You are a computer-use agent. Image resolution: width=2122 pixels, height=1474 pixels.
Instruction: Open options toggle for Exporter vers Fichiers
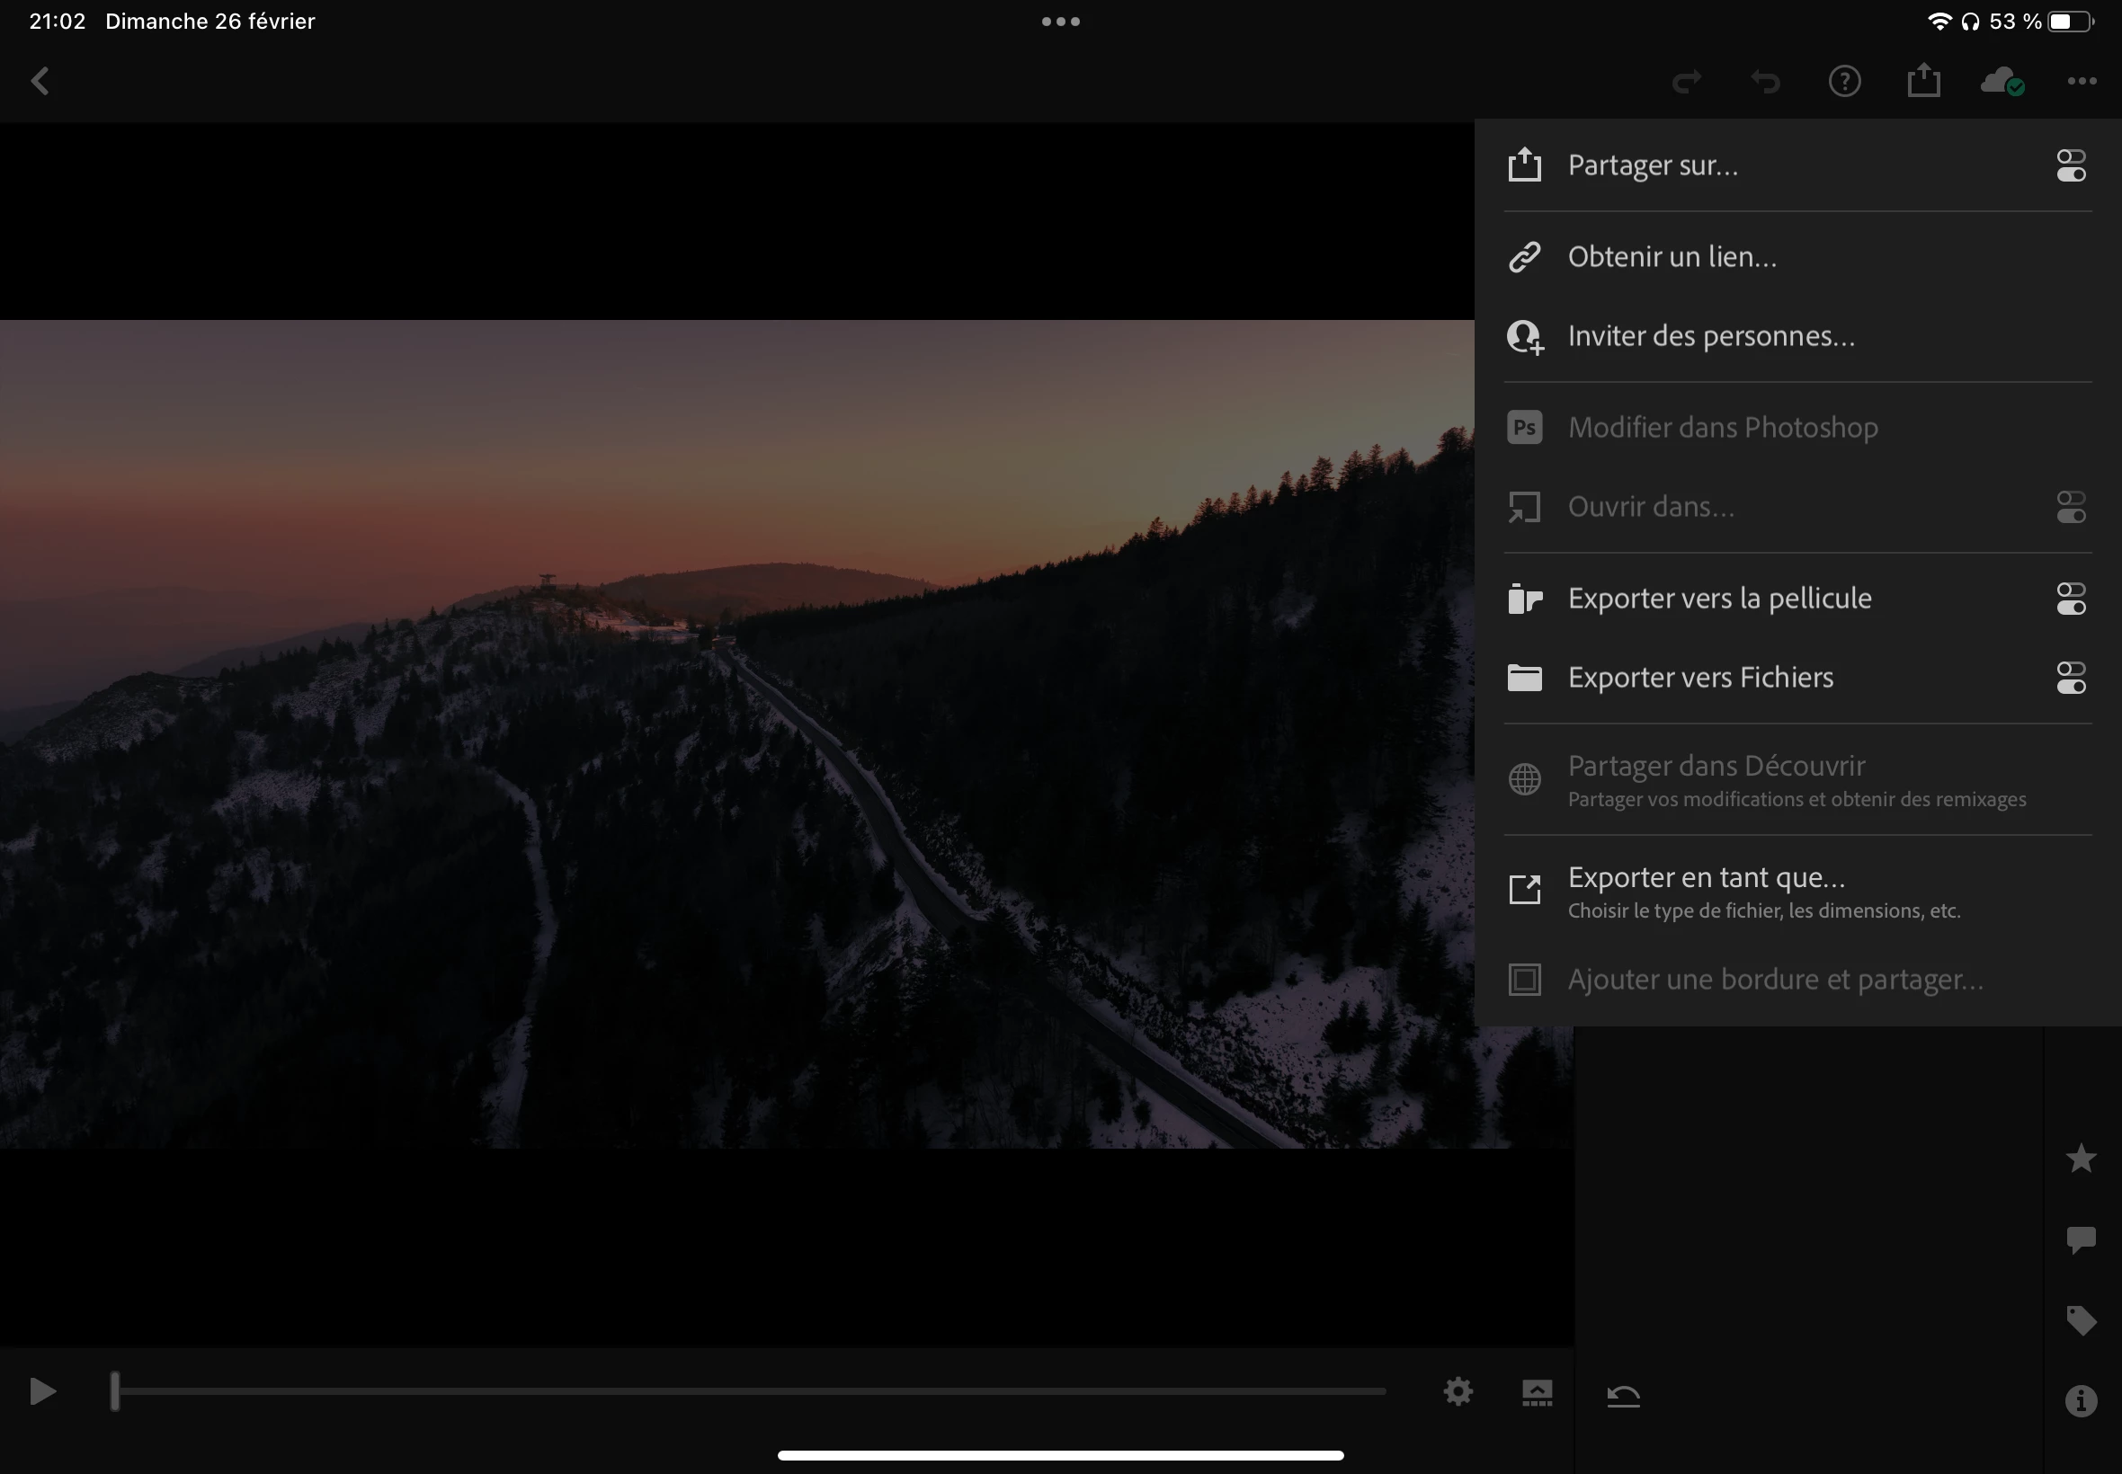point(2070,678)
